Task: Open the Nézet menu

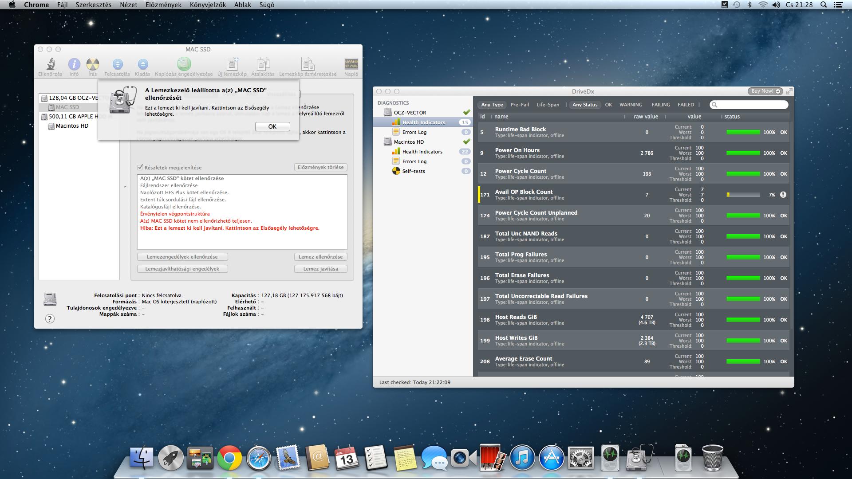Action: coord(128,5)
